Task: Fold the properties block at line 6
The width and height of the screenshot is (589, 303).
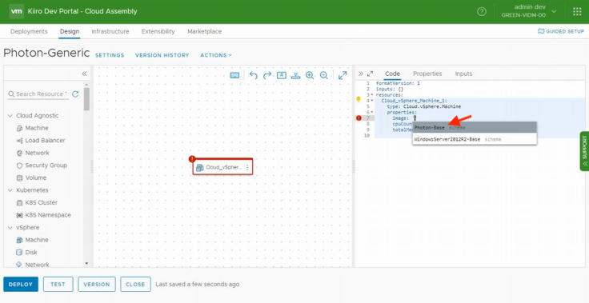Action: tap(372, 112)
